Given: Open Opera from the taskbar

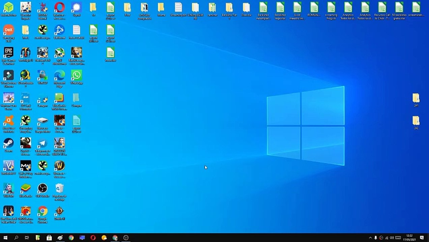Looking at the screenshot, I should (x=93, y=238).
